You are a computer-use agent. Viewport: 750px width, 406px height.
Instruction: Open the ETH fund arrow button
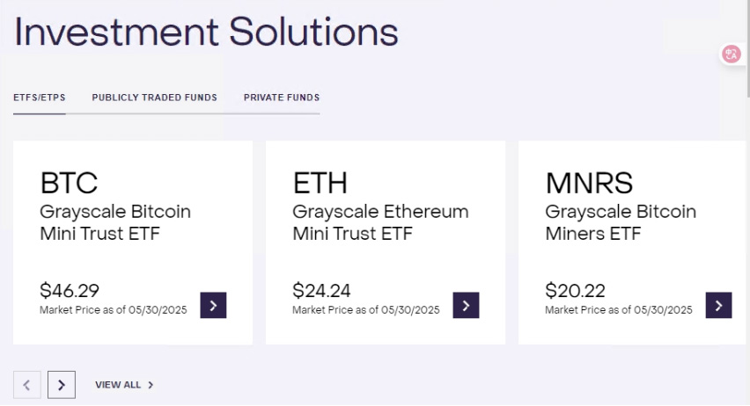click(466, 305)
